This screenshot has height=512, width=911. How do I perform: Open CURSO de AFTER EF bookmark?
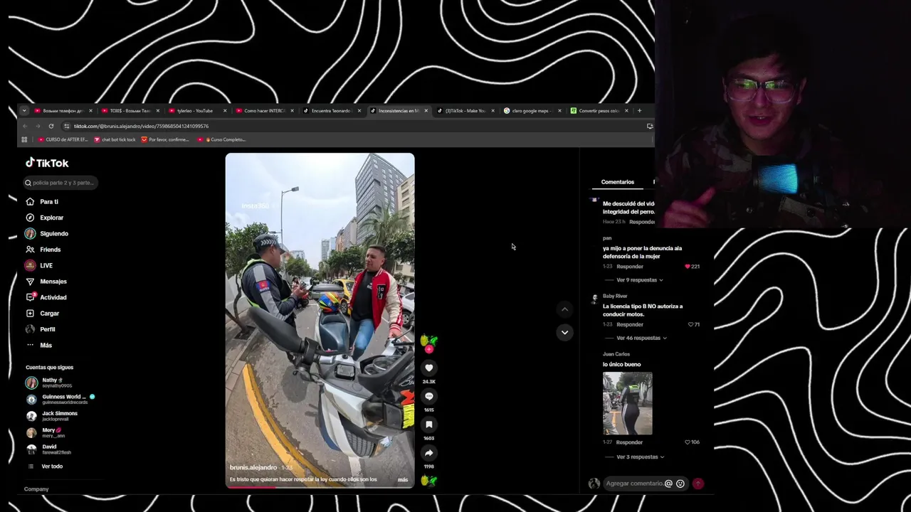[63, 139]
